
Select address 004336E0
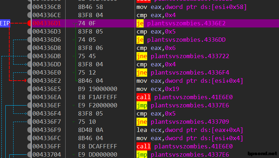[x=47, y=72]
